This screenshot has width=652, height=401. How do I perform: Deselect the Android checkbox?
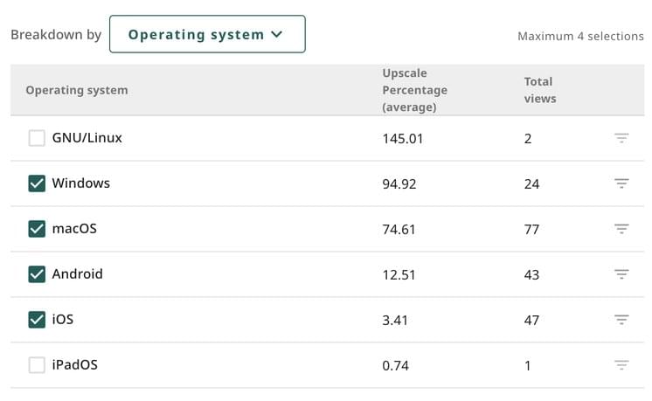[x=37, y=274]
